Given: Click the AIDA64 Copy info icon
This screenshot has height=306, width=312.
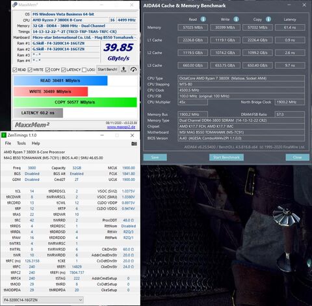Looking at the screenshot, I should coord(268,19).
